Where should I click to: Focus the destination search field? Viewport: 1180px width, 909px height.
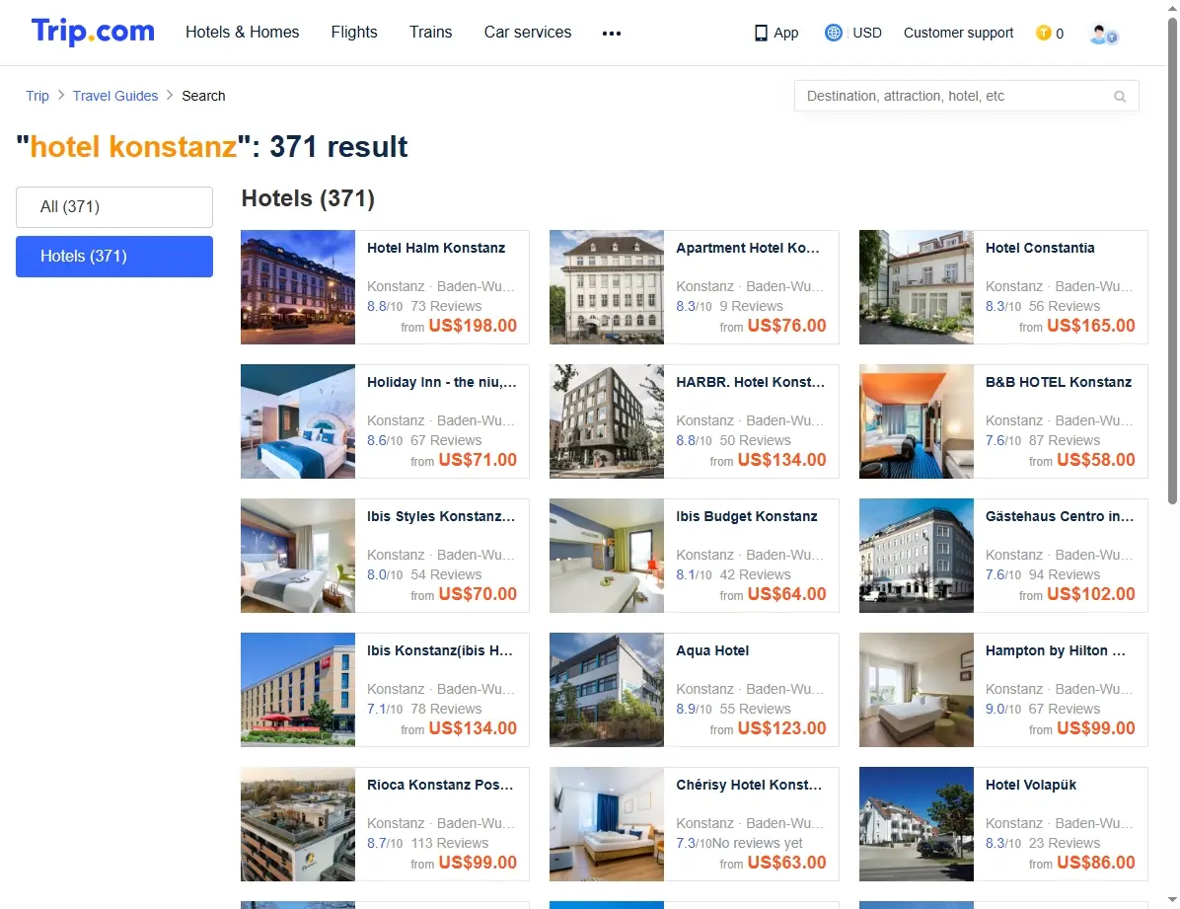click(x=966, y=97)
